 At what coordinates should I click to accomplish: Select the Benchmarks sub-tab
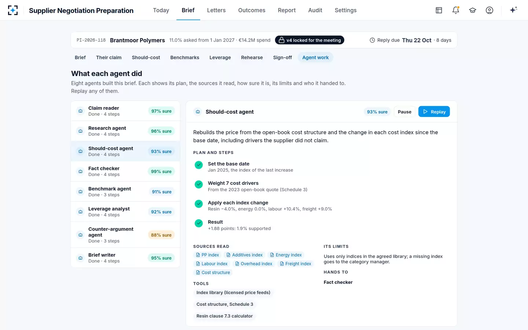185,58
